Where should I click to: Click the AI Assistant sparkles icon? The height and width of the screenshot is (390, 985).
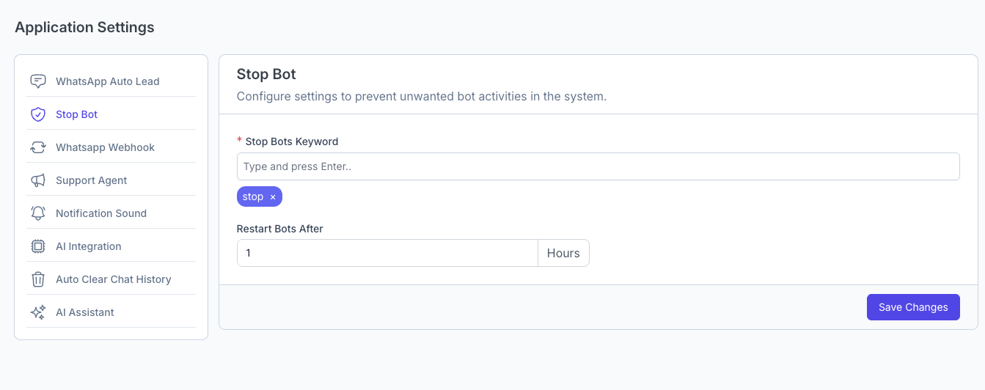point(38,312)
